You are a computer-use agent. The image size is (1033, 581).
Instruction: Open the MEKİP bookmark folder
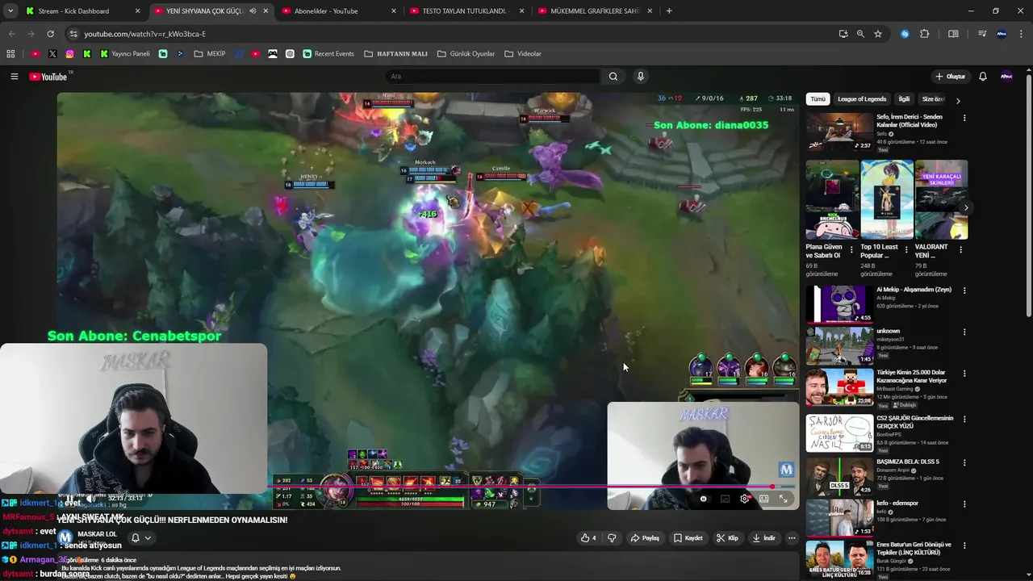(x=210, y=54)
